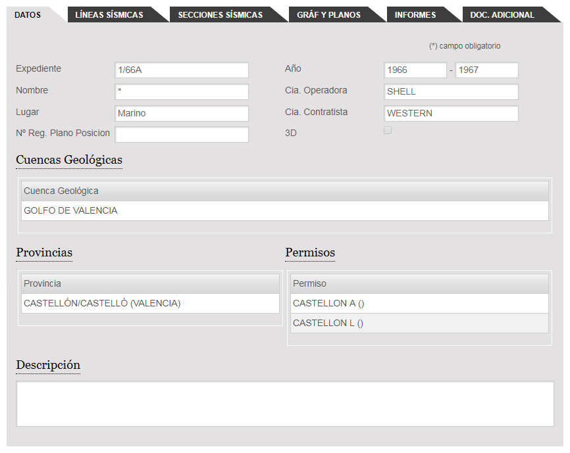Click the Datos tab
570x453 pixels.
[28, 14]
